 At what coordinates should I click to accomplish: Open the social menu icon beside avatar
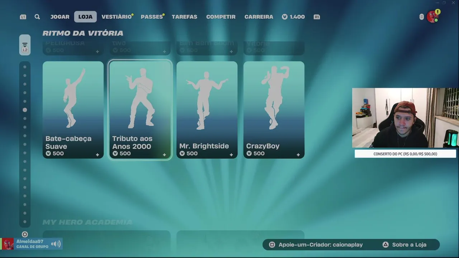click(422, 17)
